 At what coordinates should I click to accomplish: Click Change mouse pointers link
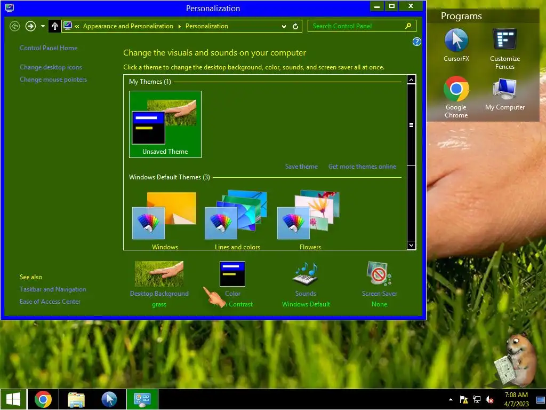point(53,80)
